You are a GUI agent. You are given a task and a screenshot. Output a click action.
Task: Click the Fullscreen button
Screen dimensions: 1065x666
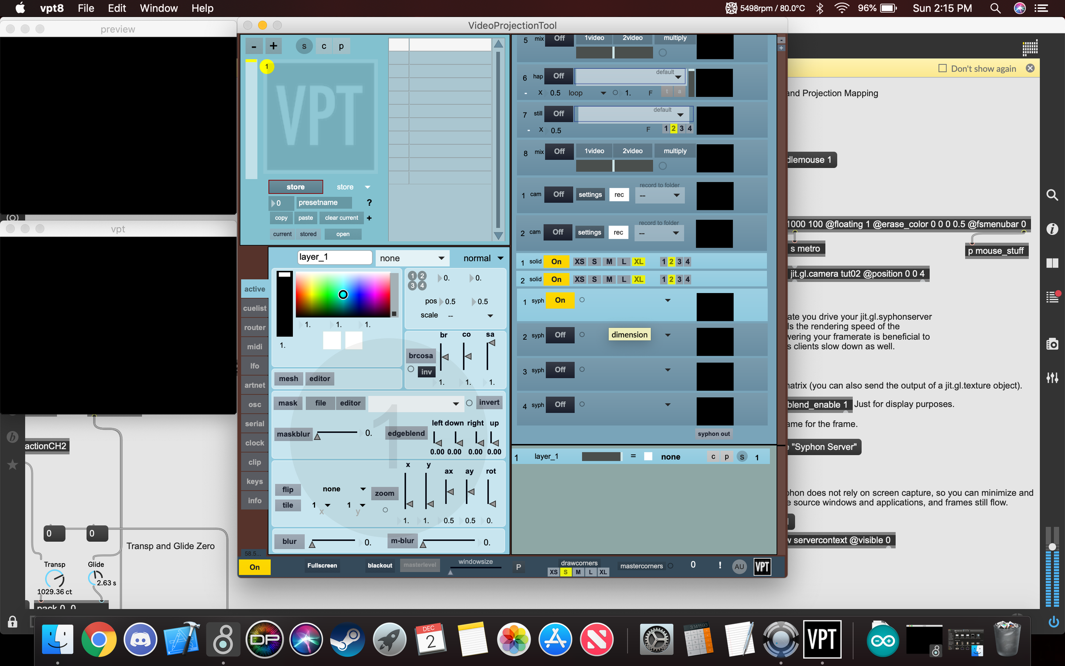click(x=322, y=566)
